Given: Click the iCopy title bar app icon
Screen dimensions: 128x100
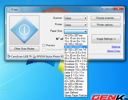Looking at the screenshot, I should click(8, 9).
